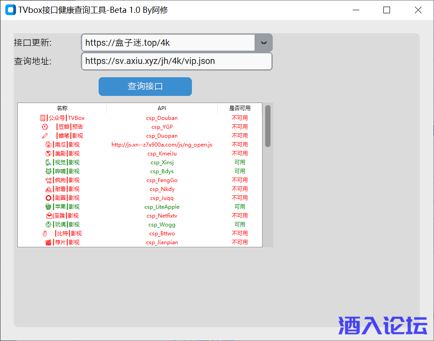434x341 pixels.
Task: Click the API column header
Action: 162,108
